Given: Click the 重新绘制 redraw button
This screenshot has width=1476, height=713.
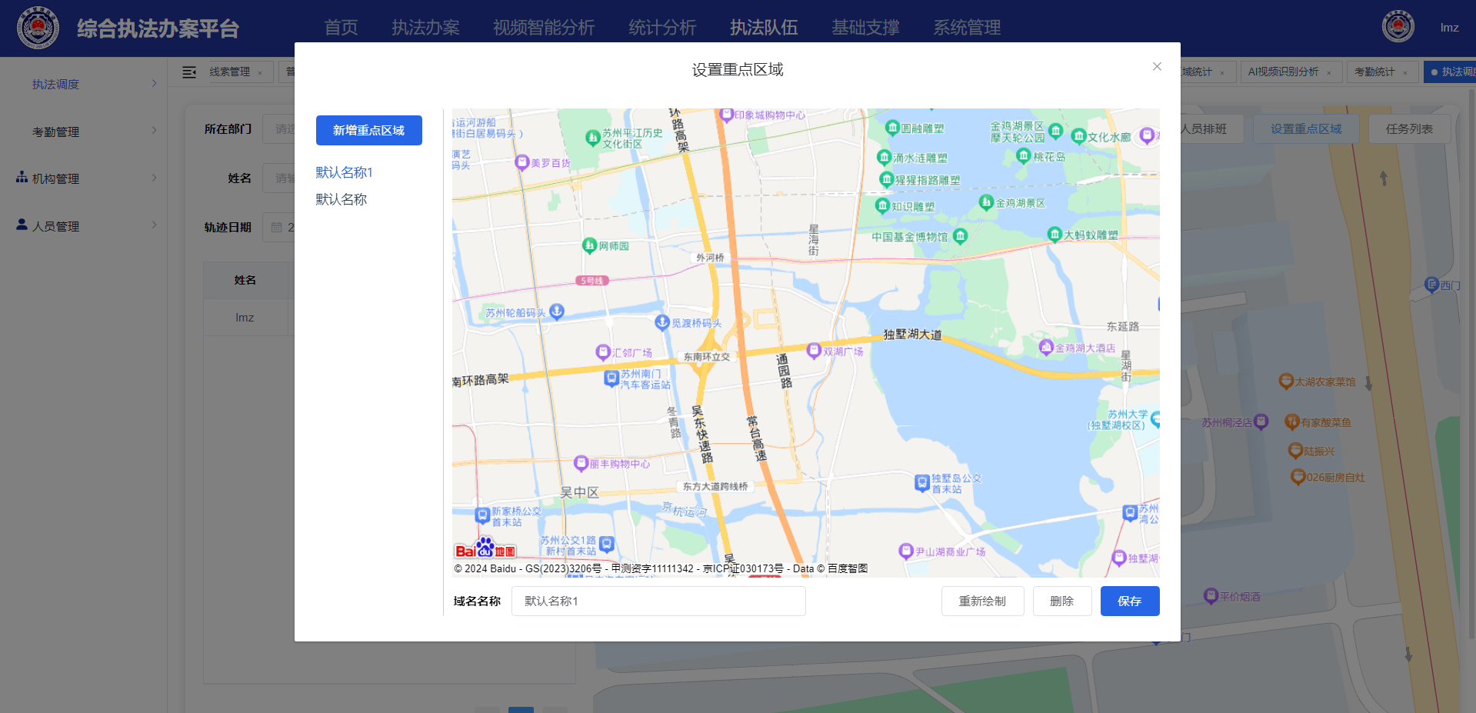Looking at the screenshot, I should pos(982,601).
